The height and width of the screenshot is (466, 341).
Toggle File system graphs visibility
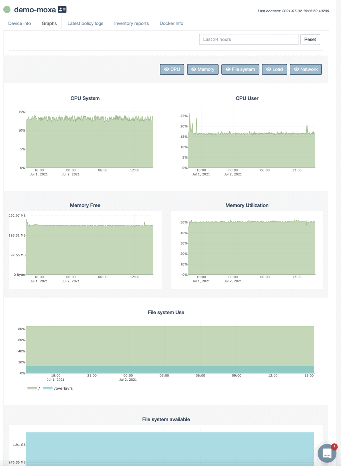(x=240, y=69)
